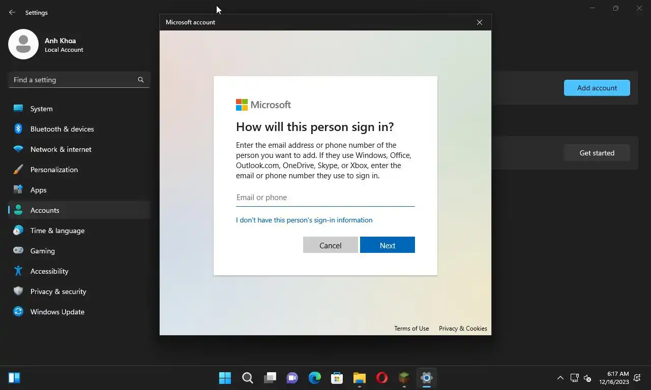Open Minecraft from taskbar
Viewport: 651px width, 390px height.
[404, 378]
